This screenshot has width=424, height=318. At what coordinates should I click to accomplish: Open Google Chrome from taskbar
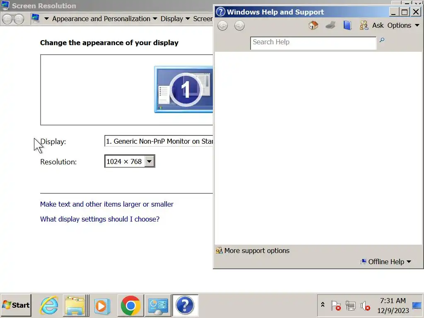coord(130,306)
